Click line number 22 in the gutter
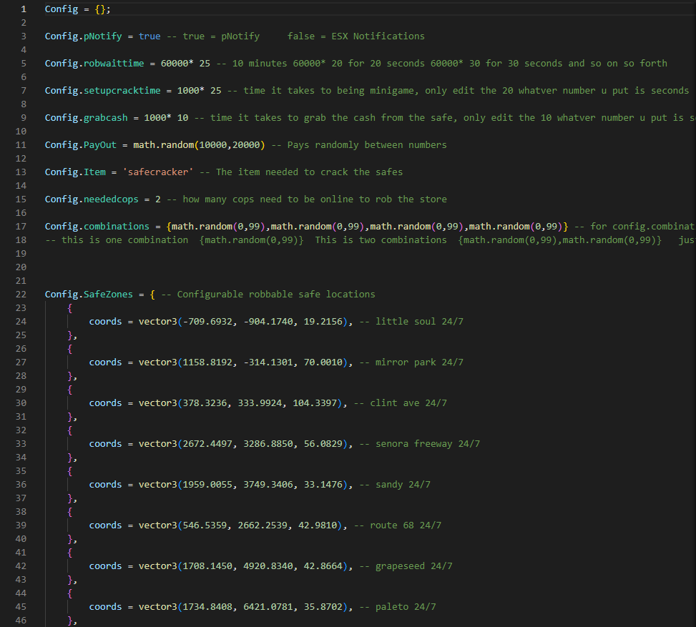The image size is (696, 627). tap(21, 295)
